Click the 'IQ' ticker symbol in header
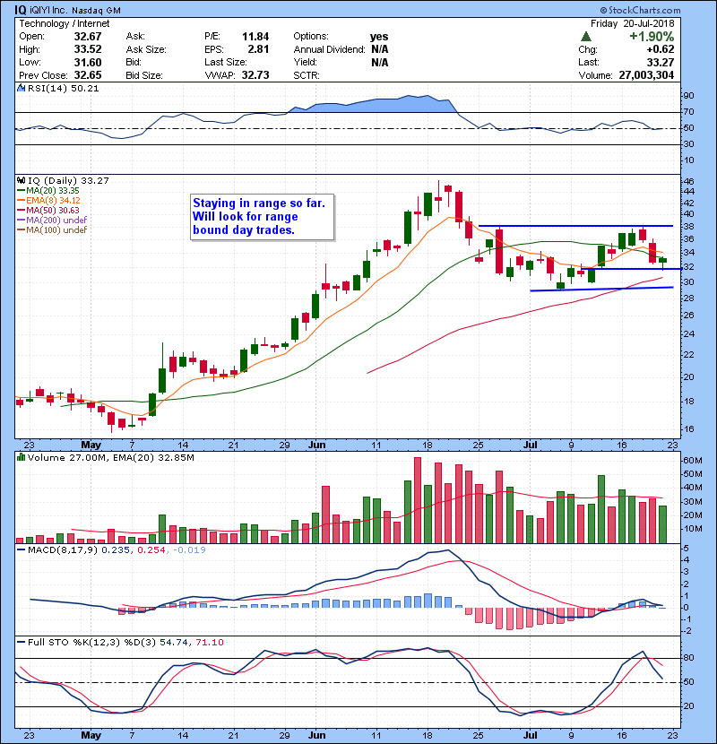This screenshot has height=744, width=717. tap(21, 10)
